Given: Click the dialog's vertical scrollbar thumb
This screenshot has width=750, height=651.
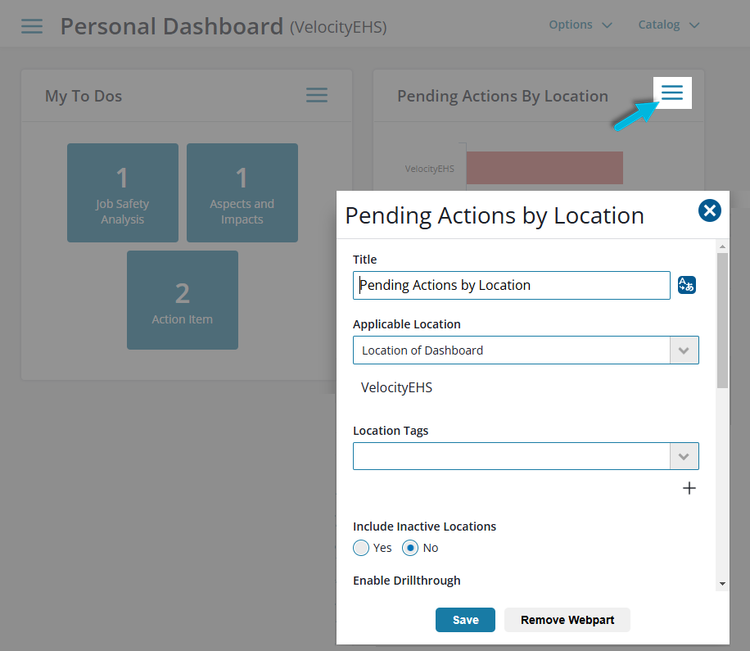Looking at the screenshot, I should click(722, 319).
